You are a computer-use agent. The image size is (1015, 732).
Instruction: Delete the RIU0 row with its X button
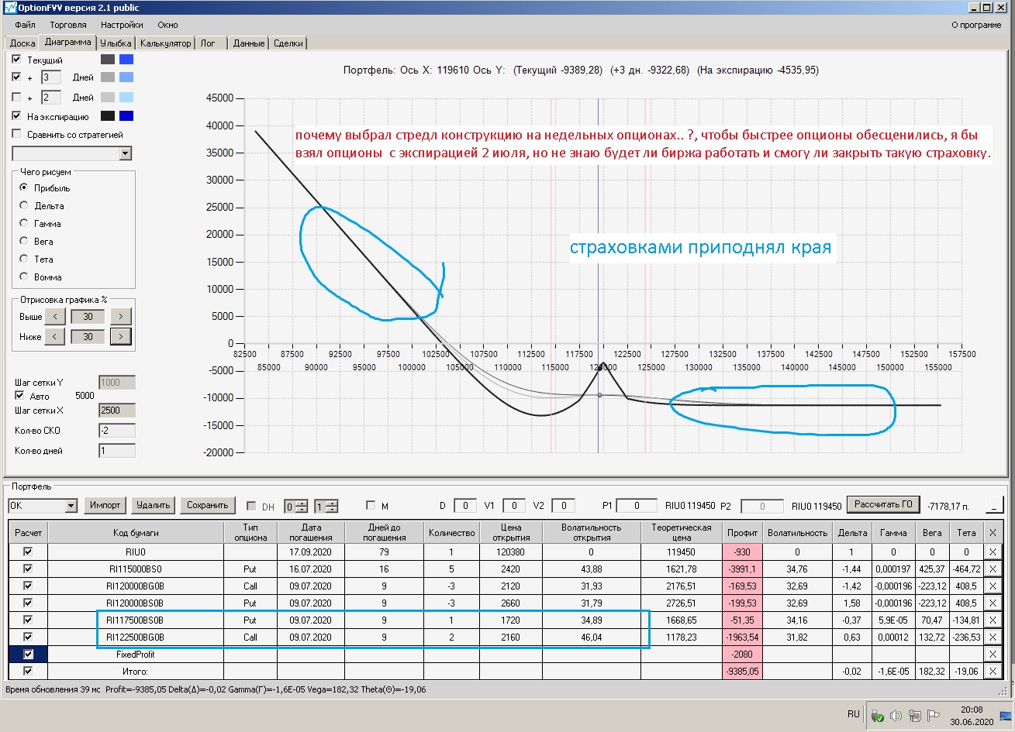[992, 552]
